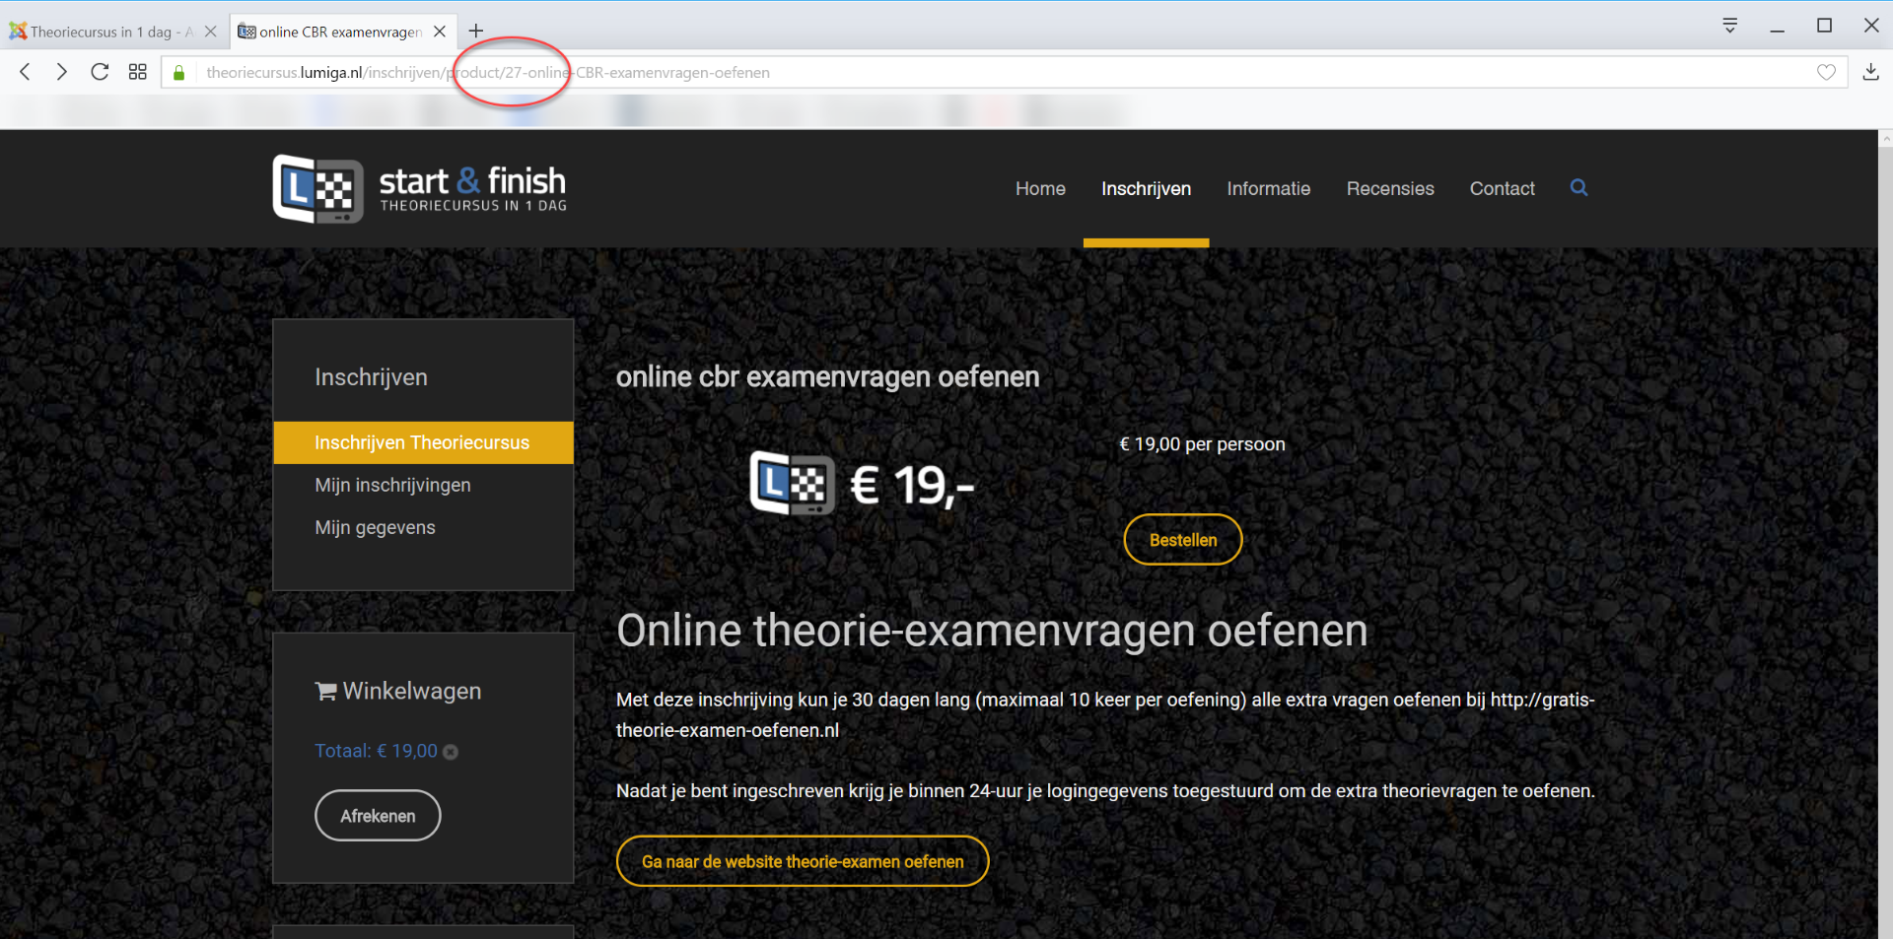Select 'Inschrijven Theoriecursus' in the sidebar
The image size is (1893, 939).
point(423,442)
